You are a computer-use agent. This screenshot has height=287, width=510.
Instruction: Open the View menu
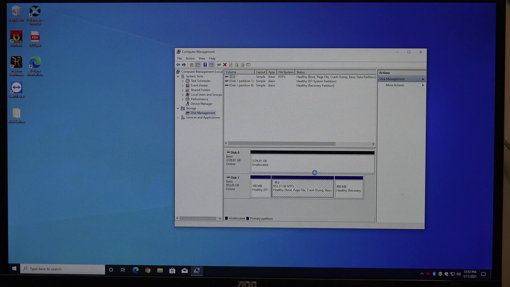click(202, 59)
